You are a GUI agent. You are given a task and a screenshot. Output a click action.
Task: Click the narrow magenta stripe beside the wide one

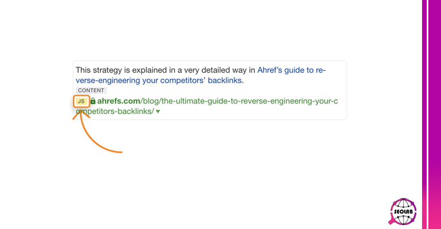[x=424, y=114]
